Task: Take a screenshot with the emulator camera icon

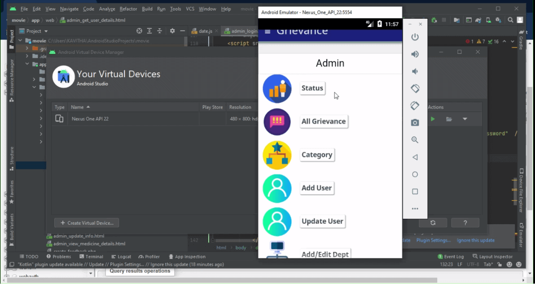Action: [415, 122]
